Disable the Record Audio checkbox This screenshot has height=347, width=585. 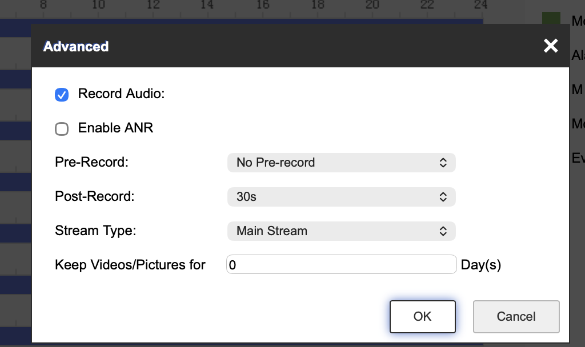tap(62, 95)
